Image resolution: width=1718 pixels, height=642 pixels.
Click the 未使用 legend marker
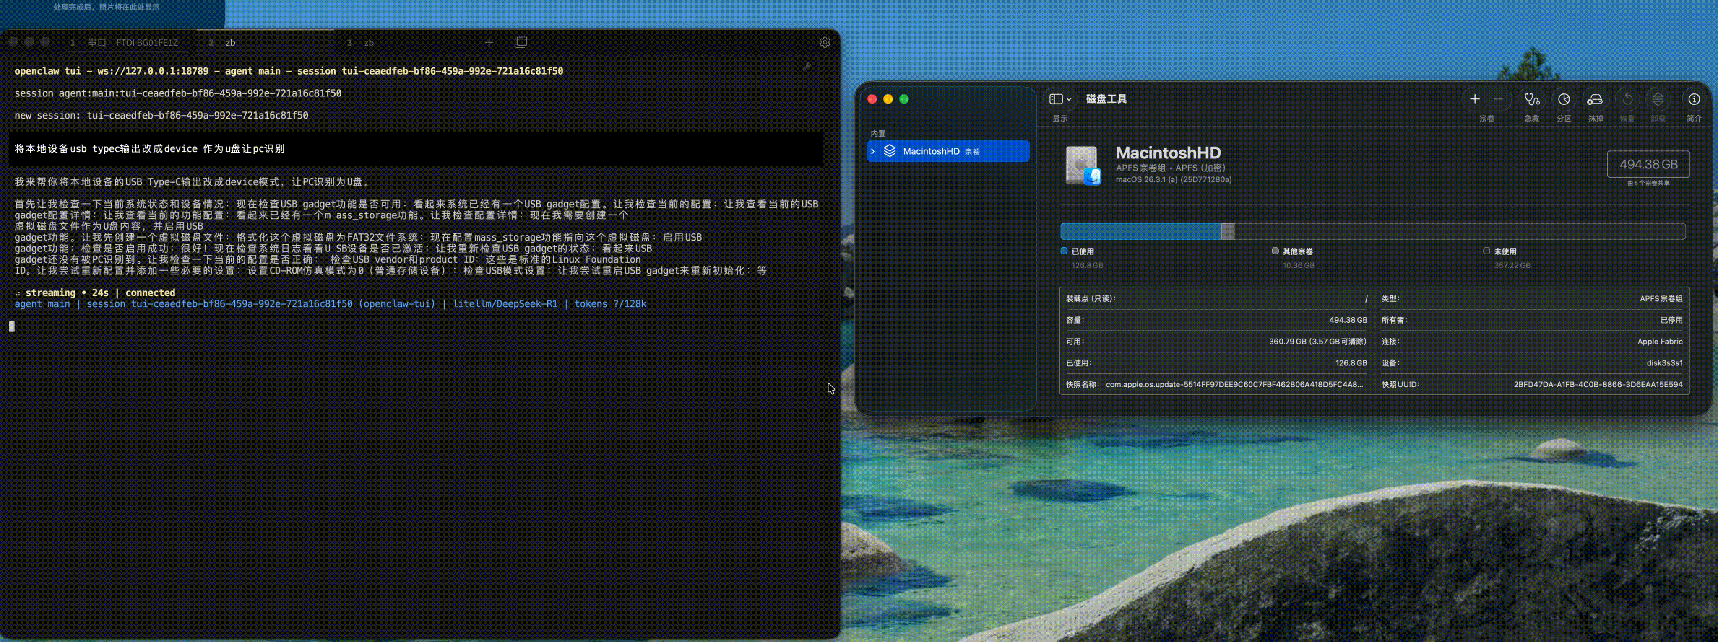(1486, 251)
